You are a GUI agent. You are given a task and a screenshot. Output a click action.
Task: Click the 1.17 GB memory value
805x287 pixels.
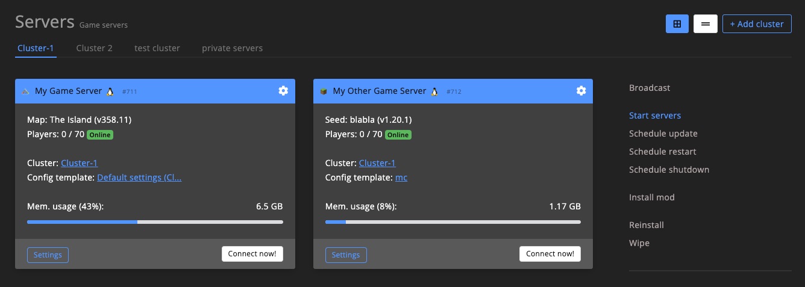coord(565,206)
